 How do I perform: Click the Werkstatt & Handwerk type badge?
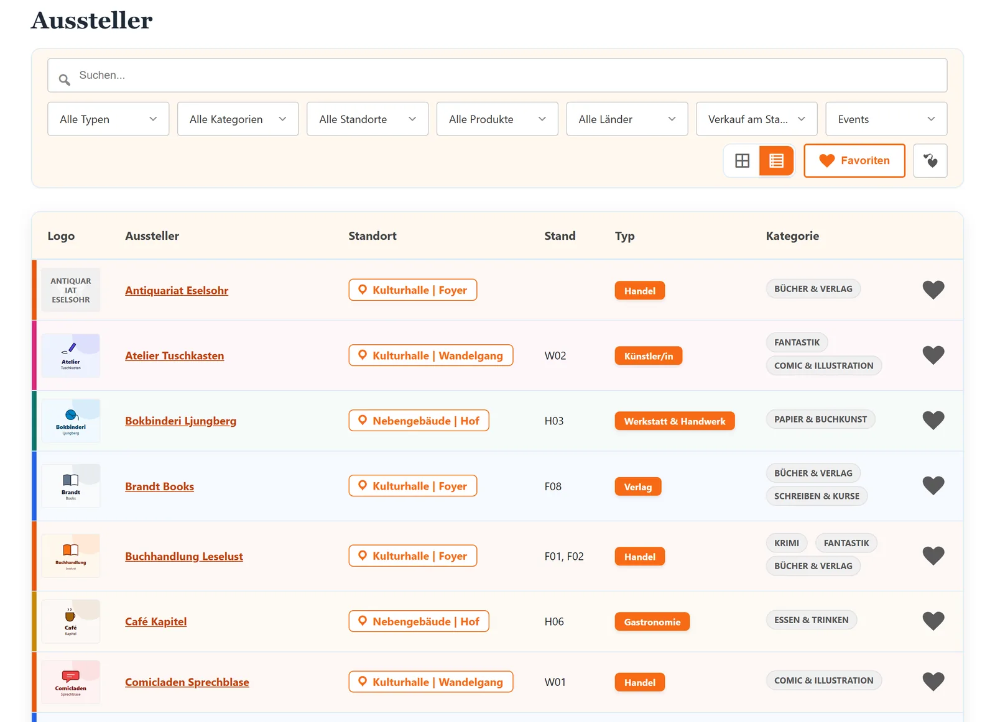click(675, 421)
